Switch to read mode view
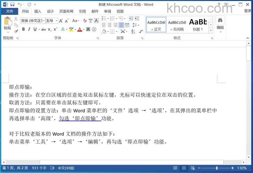Screen dimensions: 253x173 175,168
